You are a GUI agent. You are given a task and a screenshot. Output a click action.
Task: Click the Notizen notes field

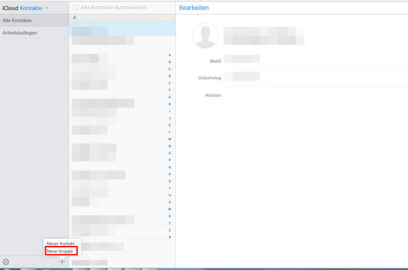tap(312, 95)
